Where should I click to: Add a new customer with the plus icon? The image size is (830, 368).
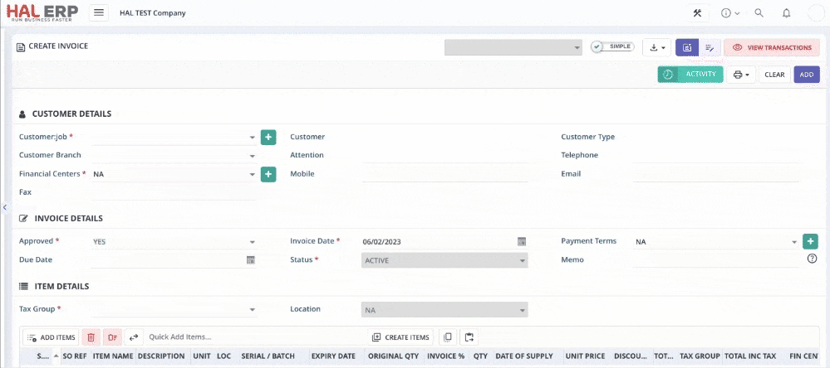point(268,137)
